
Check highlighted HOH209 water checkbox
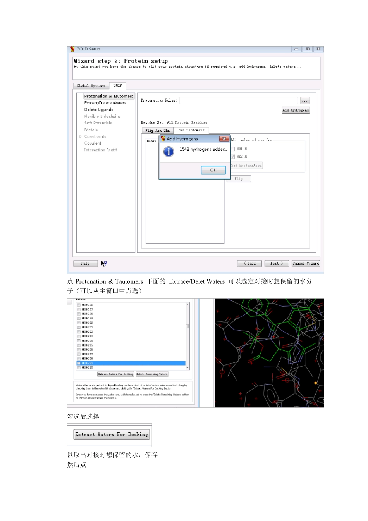(79, 363)
